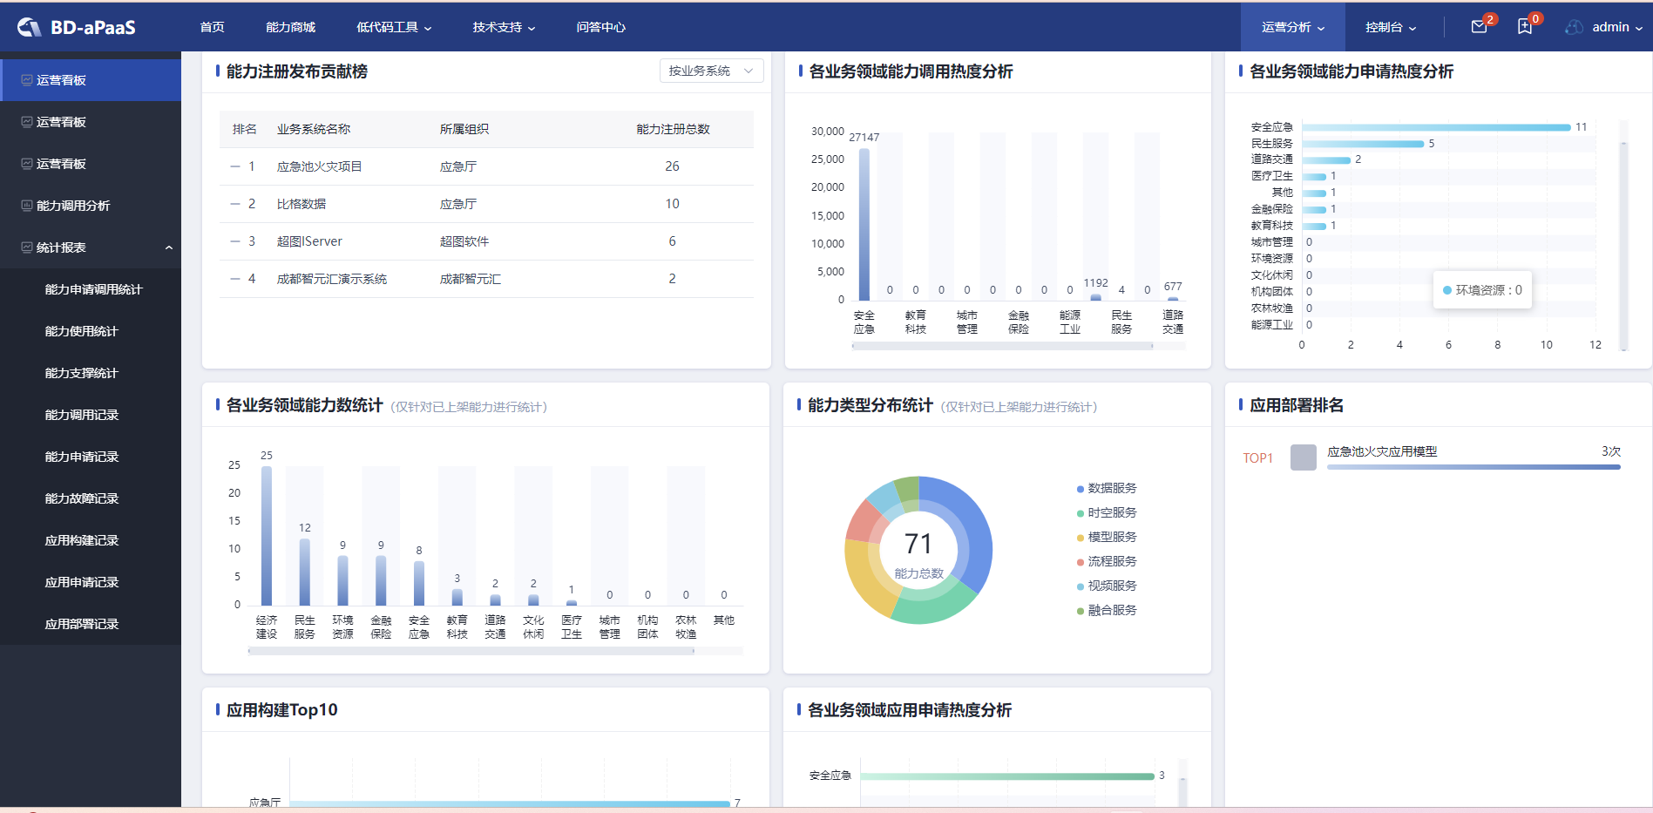Expand the 低代码工具 dropdown menu
This screenshot has width=1653, height=813.
tap(394, 27)
